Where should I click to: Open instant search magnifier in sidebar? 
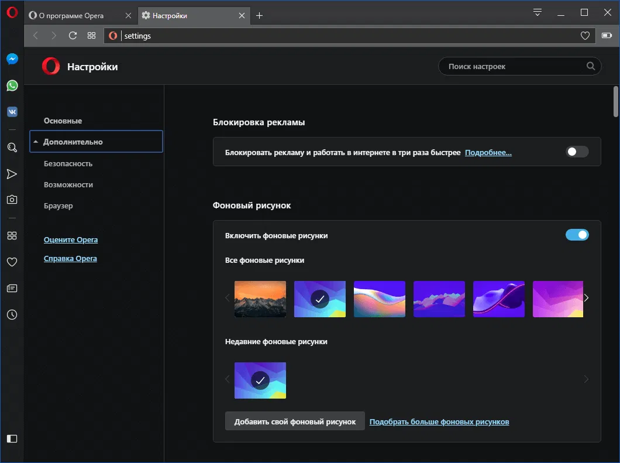click(x=12, y=148)
